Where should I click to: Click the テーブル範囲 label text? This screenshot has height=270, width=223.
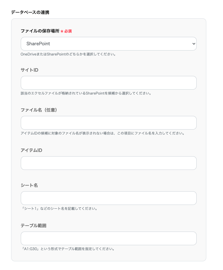point(33,226)
